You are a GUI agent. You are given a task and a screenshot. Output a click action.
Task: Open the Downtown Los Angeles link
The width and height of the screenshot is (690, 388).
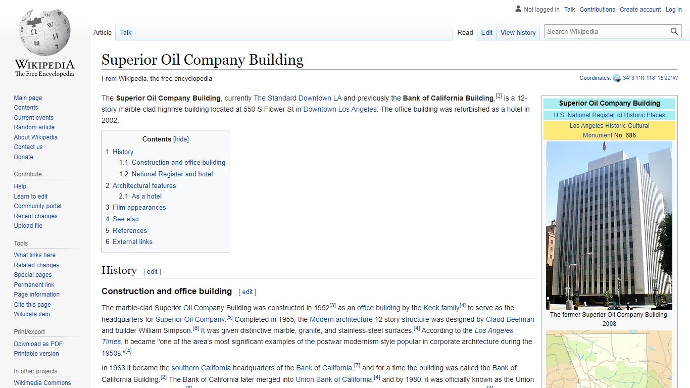340,109
